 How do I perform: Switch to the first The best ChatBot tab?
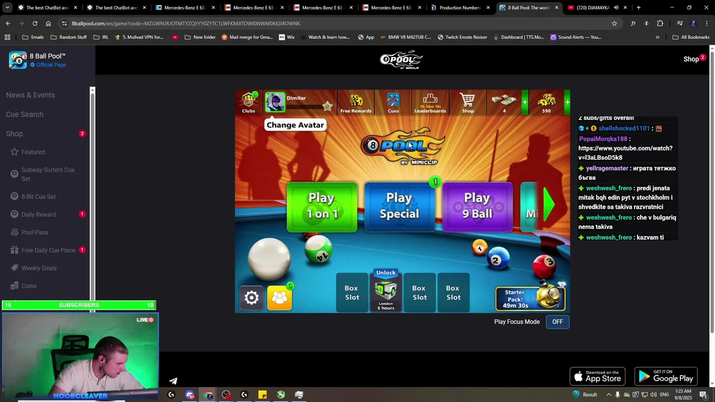47,8
